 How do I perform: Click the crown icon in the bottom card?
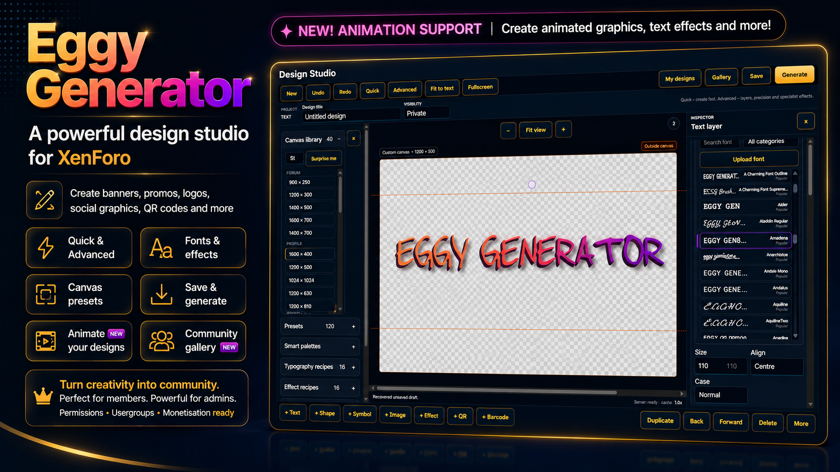pos(43,396)
